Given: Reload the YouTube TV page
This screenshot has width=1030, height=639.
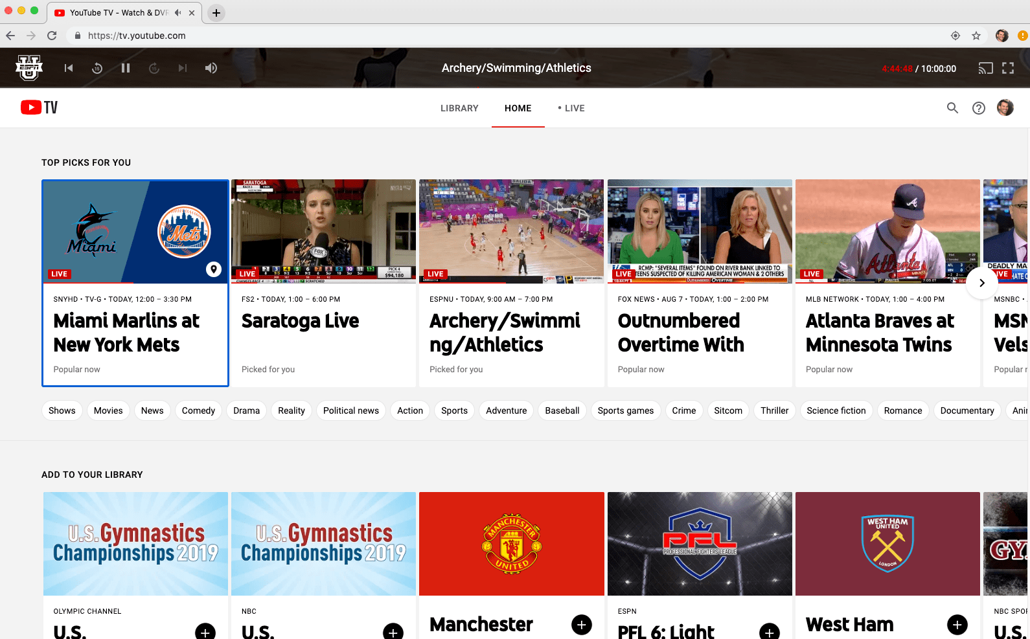Looking at the screenshot, I should (52, 36).
